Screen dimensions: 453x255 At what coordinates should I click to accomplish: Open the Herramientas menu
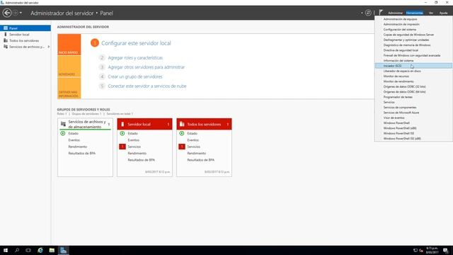click(x=414, y=13)
